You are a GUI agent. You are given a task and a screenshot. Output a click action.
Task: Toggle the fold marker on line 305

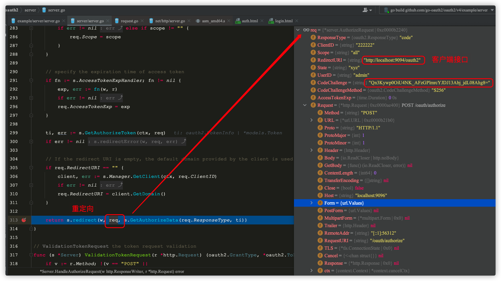pos(31,168)
